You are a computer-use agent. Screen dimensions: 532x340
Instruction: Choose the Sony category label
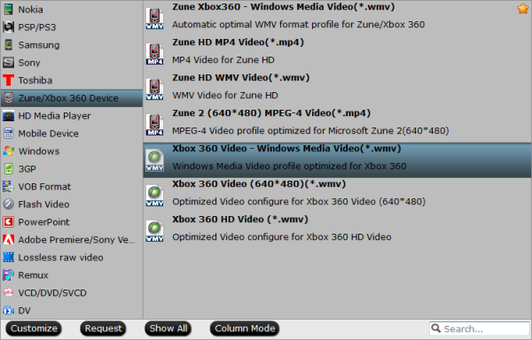pyautogui.click(x=29, y=62)
